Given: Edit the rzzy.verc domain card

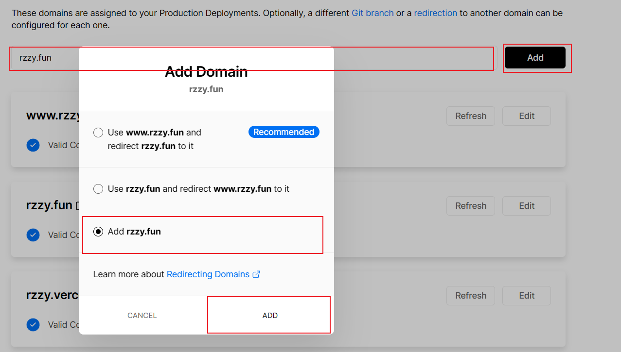Looking at the screenshot, I should [526, 296].
